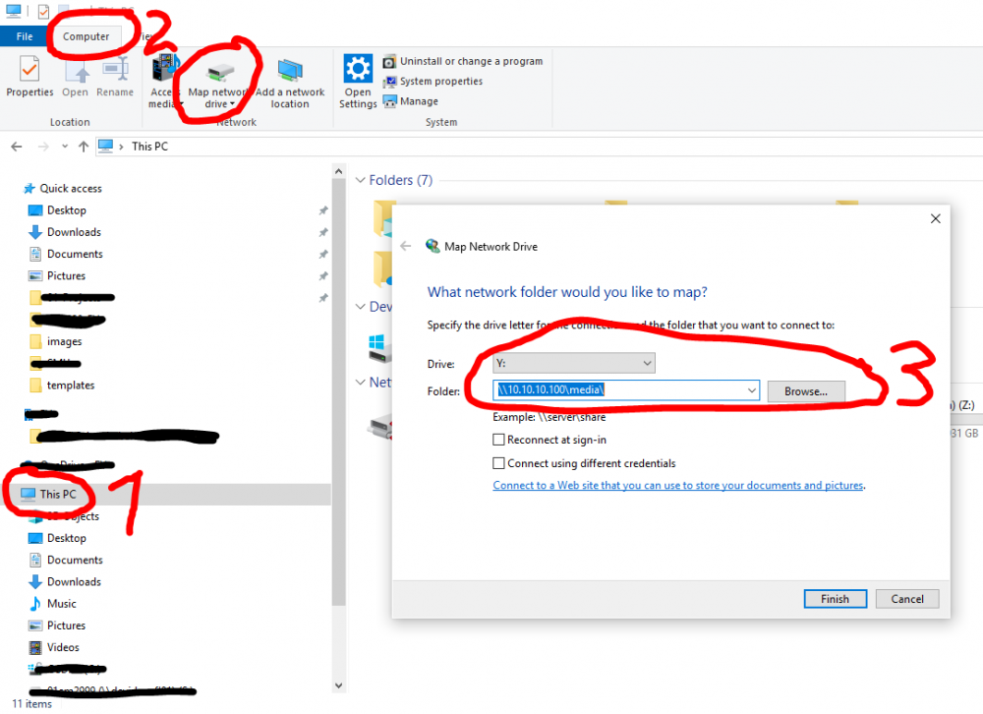The width and height of the screenshot is (983, 714).
Task: Click pin icon next to Pictures
Action: [x=323, y=276]
